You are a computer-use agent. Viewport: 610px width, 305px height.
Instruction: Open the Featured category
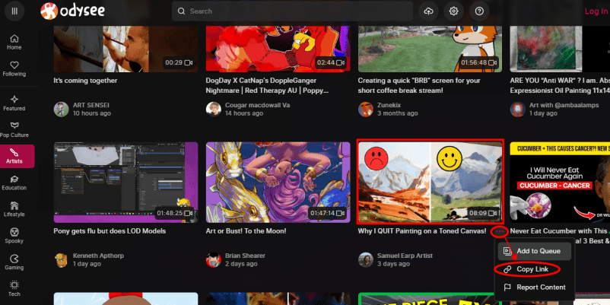14,103
